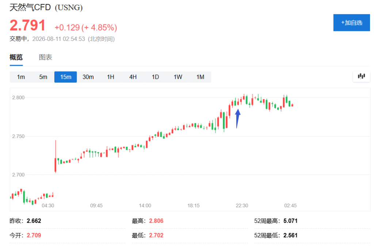Click the 最高 value 2.806

[x=156, y=221]
